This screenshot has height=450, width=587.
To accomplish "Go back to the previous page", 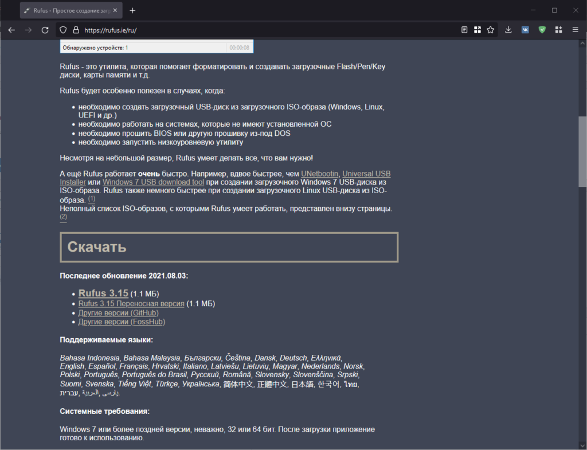I will coord(11,30).
